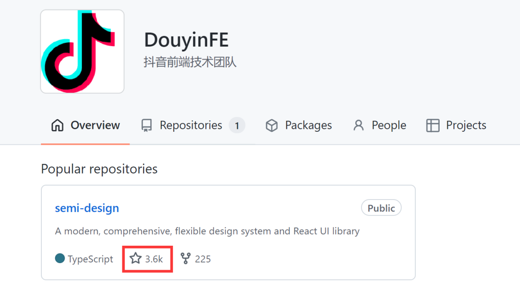Screen dimensions: 520x290
Task: Open the Repositories tab label
Action: (191, 126)
